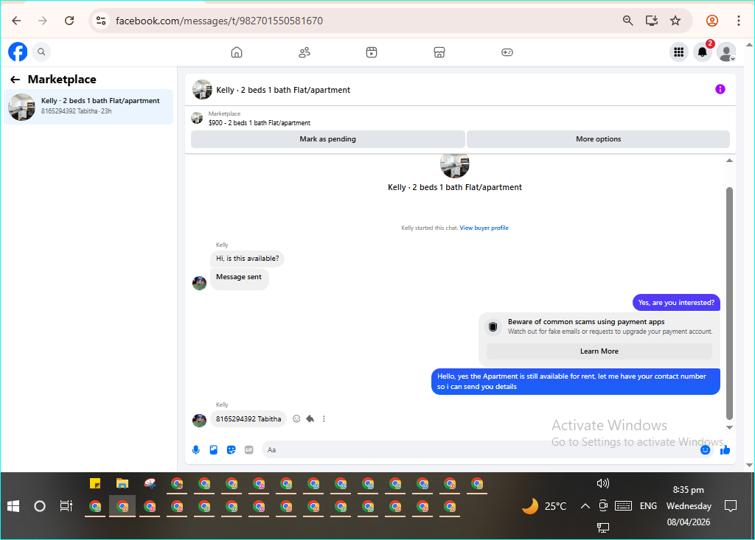Open the site information icon in address bar
755x540 pixels.
[x=101, y=21]
